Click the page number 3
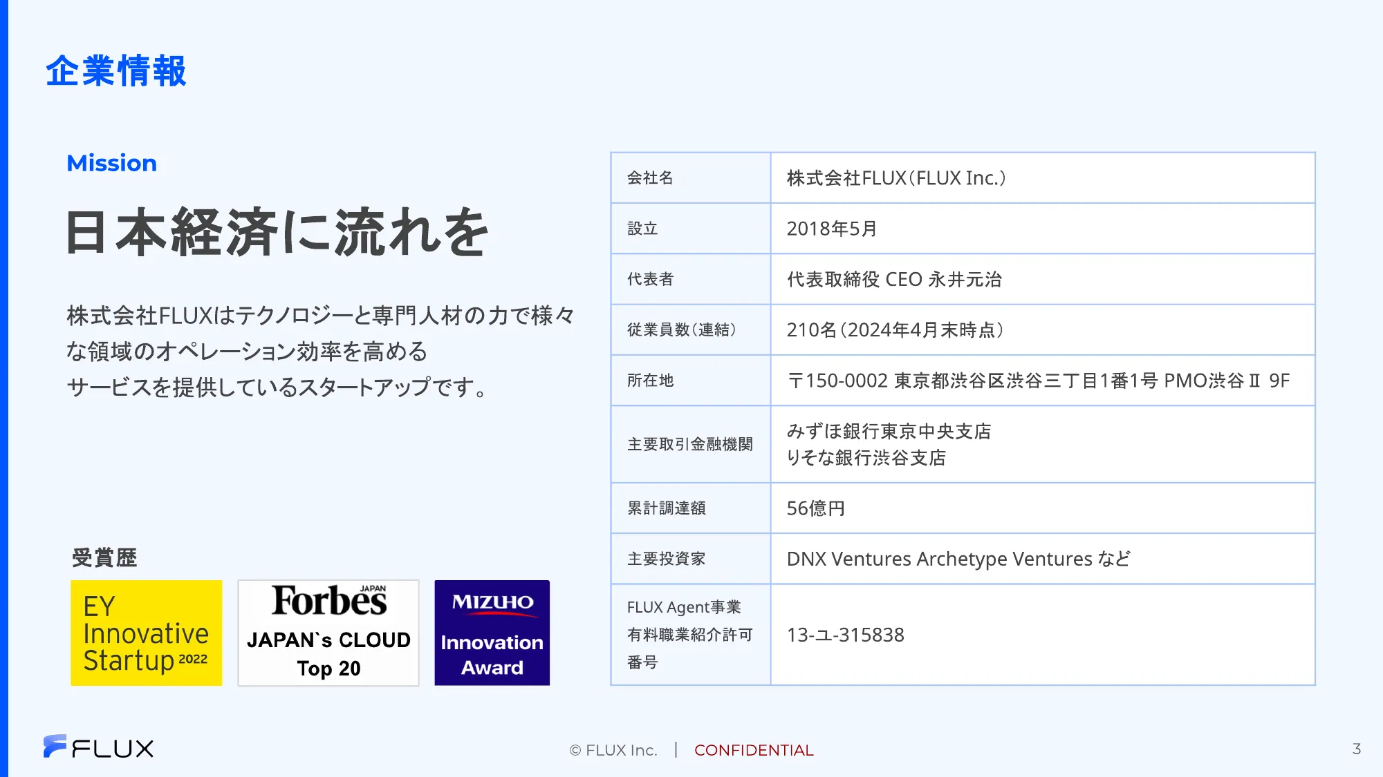The image size is (1383, 777). 1357,749
